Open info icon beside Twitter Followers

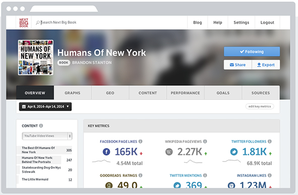270,141
